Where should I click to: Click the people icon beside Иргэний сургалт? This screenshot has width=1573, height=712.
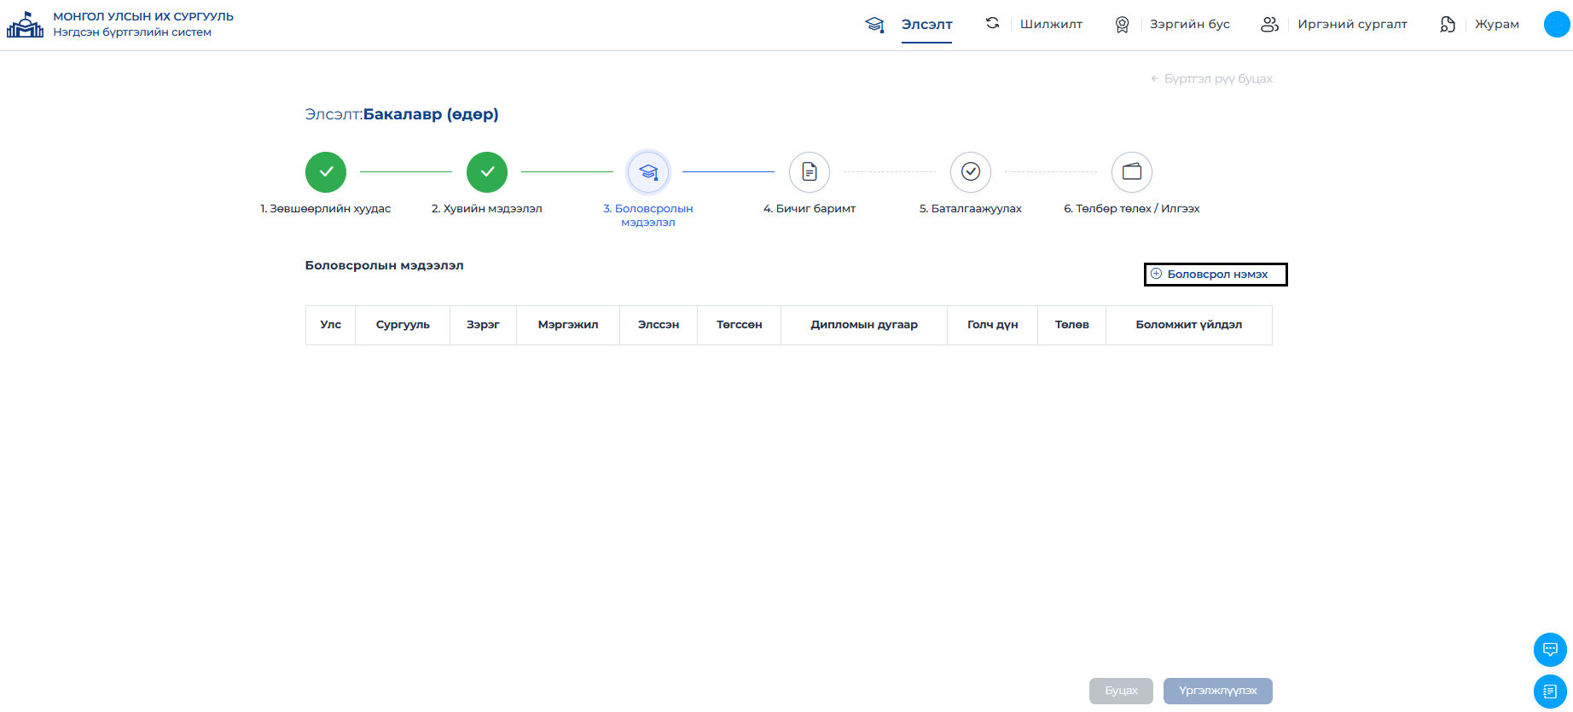pyautogui.click(x=1269, y=24)
